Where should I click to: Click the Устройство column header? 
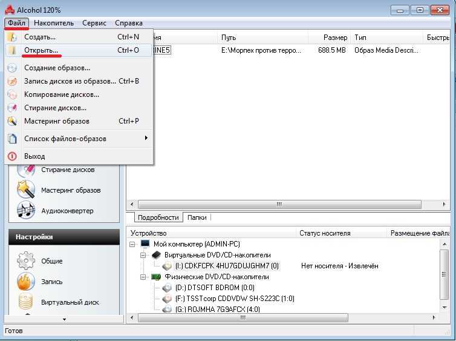[211, 233]
